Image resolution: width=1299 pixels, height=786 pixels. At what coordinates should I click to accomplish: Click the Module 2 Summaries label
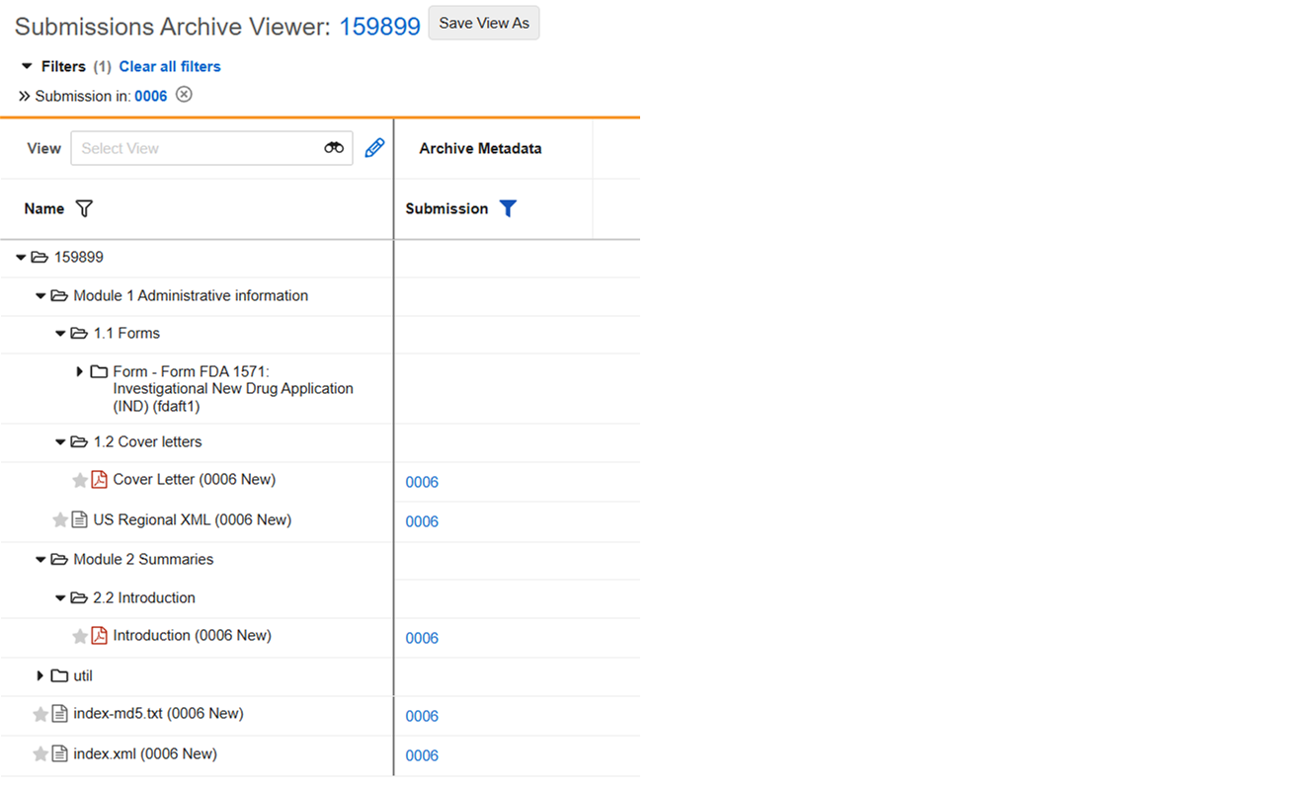pos(143,559)
